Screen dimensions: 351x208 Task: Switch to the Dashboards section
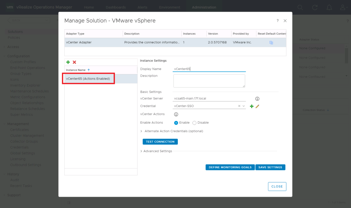click(116, 7)
